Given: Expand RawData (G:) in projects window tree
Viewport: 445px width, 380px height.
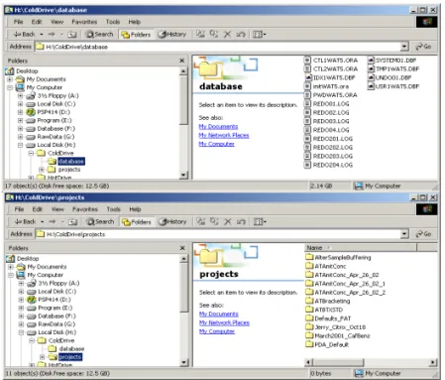Looking at the screenshot, I should 21,324.
